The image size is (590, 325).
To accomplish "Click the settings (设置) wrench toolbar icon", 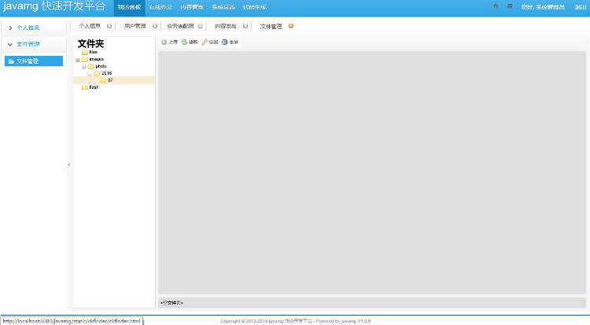I will [205, 42].
